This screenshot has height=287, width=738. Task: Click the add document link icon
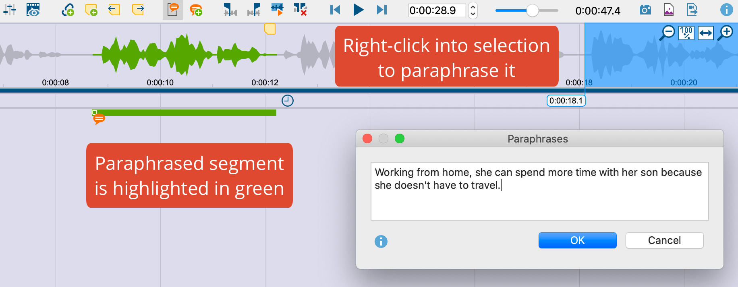(x=68, y=10)
